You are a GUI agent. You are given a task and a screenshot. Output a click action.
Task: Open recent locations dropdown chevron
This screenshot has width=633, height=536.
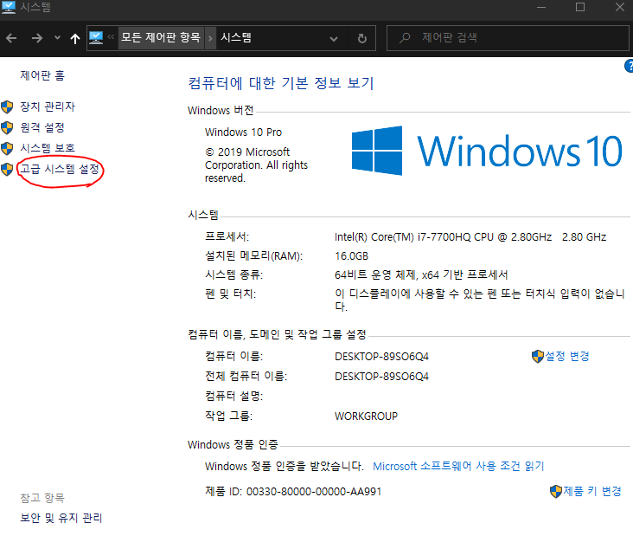pyautogui.click(x=57, y=38)
